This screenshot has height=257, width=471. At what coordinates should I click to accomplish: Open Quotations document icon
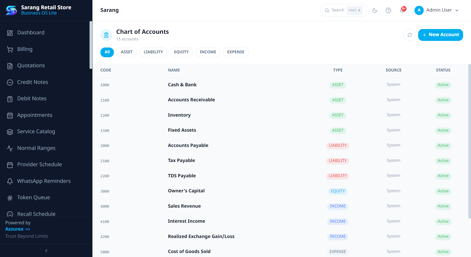10,66
